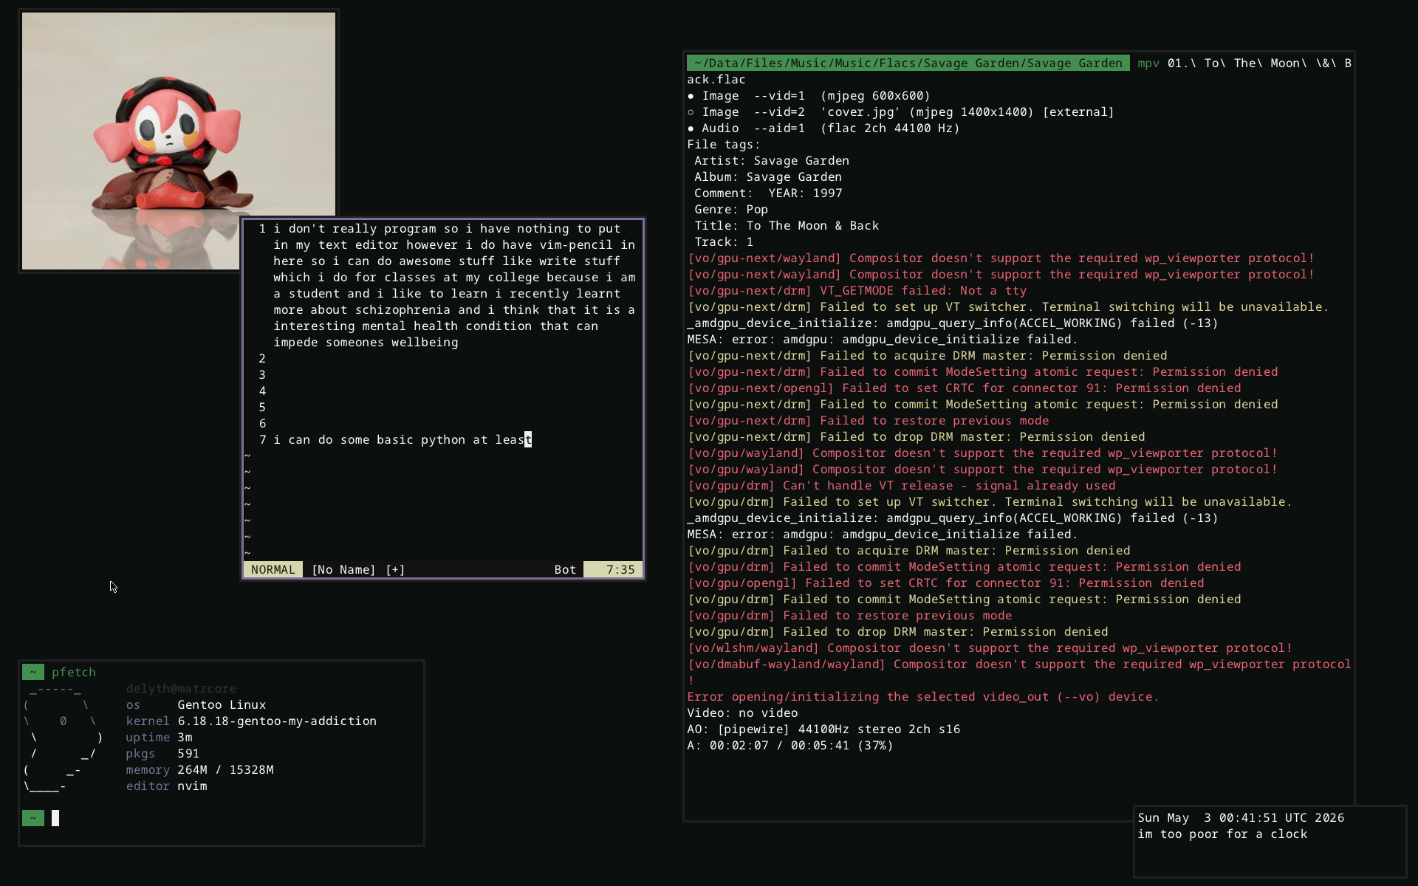Click the 'AO: [pipewire]' audio output line
This screenshot has width=1418, height=886.
(x=823, y=729)
